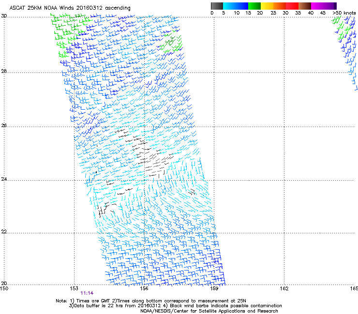Screen dimensions: 358x314
Task: Click the latitude axis label '24'
Action: coord(4,179)
